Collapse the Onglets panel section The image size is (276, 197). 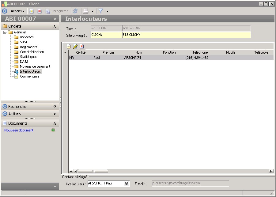click(x=55, y=26)
